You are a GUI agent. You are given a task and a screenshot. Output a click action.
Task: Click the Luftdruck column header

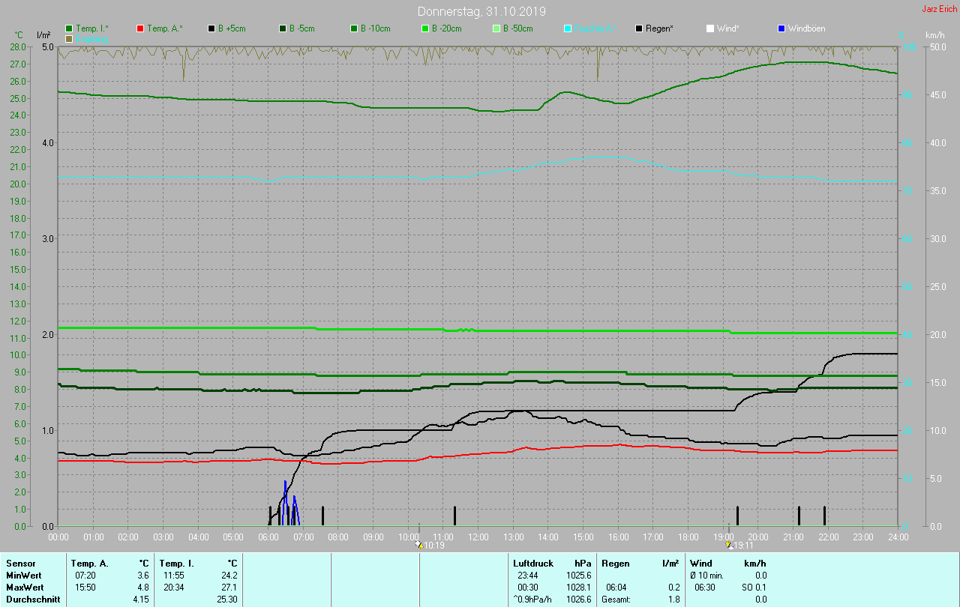point(532,564)
